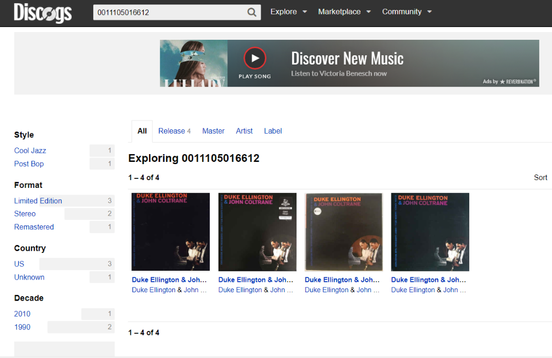
Task: Open the Marketplace dropdown menu
Action: pos(344,12)
